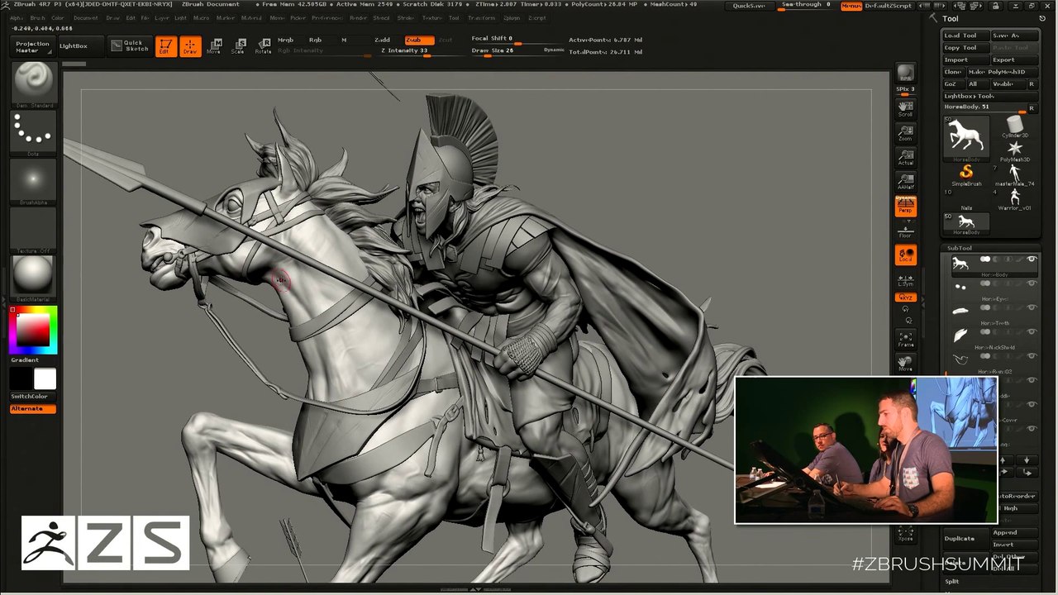Screen dimensions: 1058x595
Task: Open the Dots stroke type picker
Action: tap(33, 133)
